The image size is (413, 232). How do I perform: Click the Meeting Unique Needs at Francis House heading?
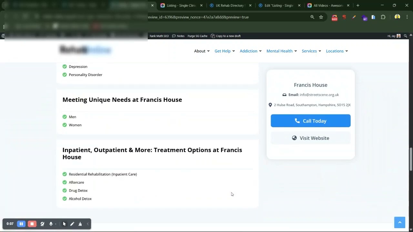(x=122, y=100)
